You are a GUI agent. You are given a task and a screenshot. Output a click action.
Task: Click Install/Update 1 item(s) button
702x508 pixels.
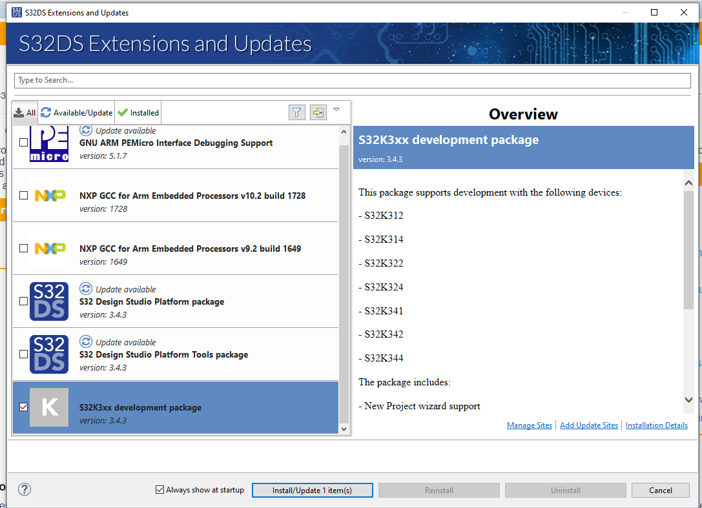click(312, 489)
